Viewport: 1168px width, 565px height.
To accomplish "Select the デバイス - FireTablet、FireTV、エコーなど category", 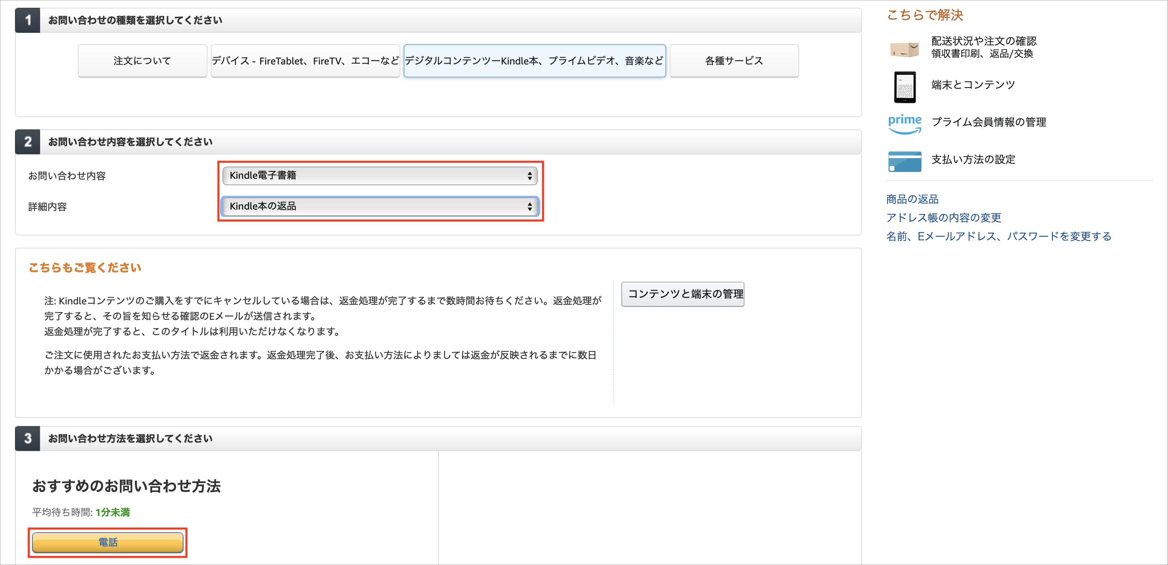I will pyautogui.click(x=305, y=60).
